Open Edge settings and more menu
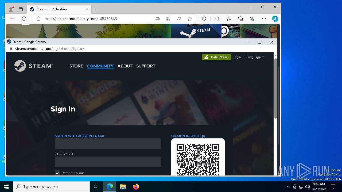The width and height of the screenshot is (342, 192). point(264,19)
